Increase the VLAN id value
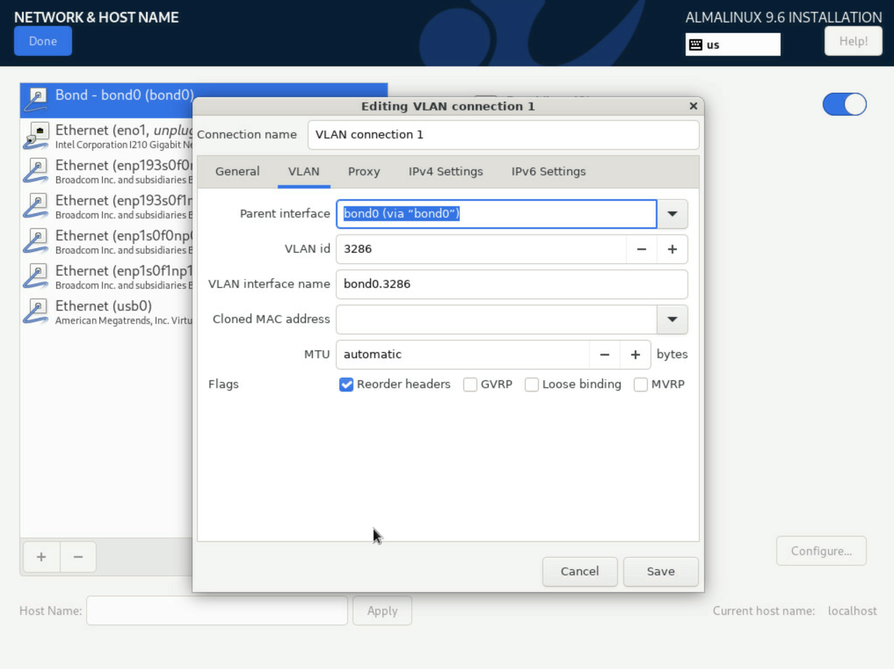Viewport: 894px width, 669px height. click(x=672, y=249)
